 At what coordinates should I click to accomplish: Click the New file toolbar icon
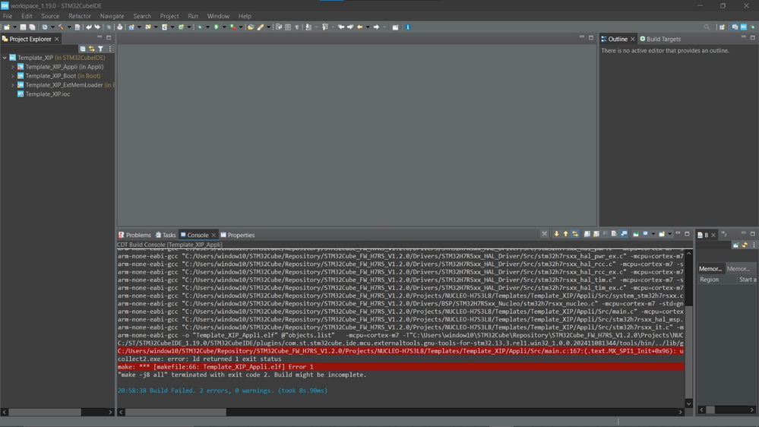[6, 27]
